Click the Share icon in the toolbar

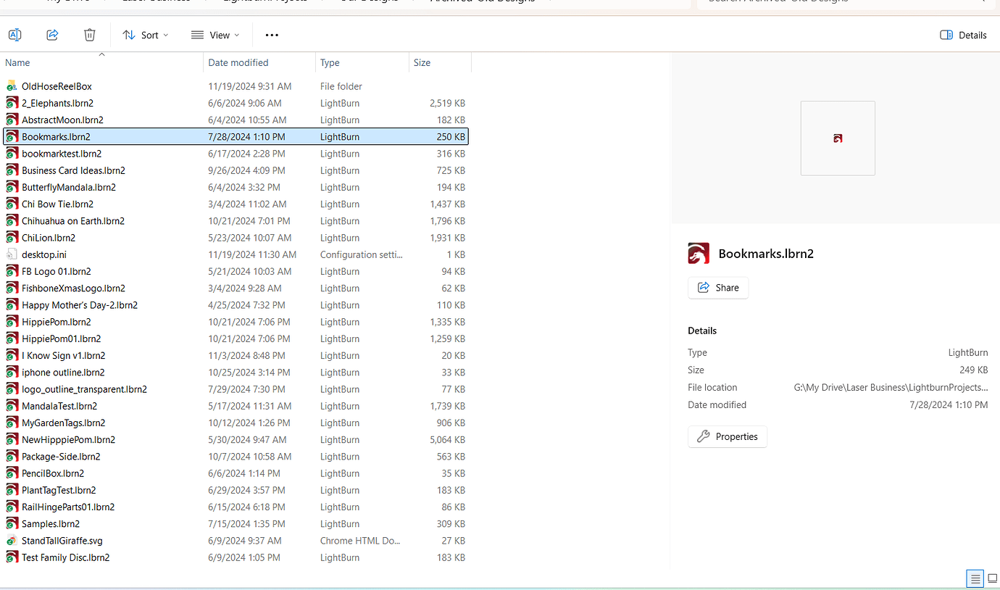52,35
